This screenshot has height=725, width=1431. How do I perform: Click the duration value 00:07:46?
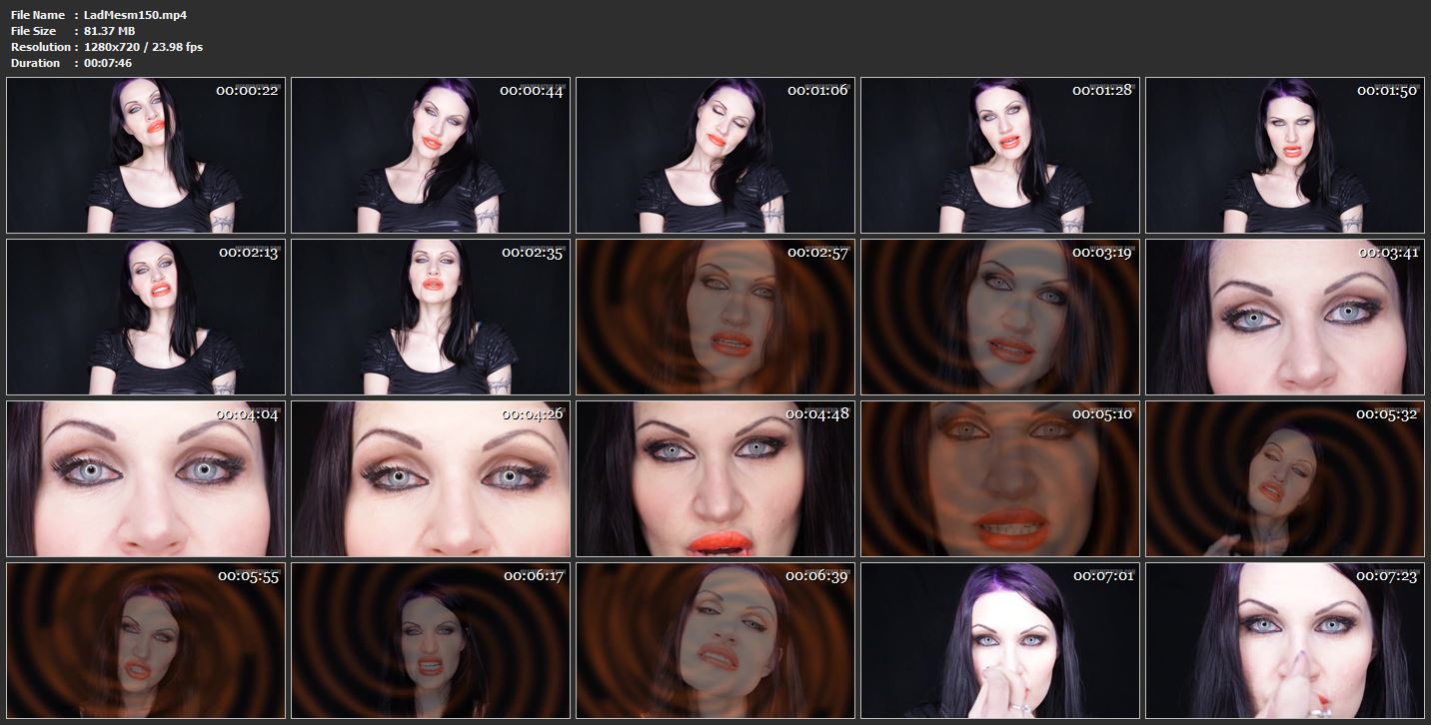coord(108,63)
